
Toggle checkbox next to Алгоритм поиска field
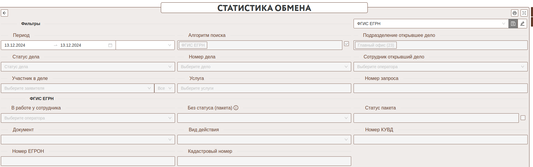point(346,44)
